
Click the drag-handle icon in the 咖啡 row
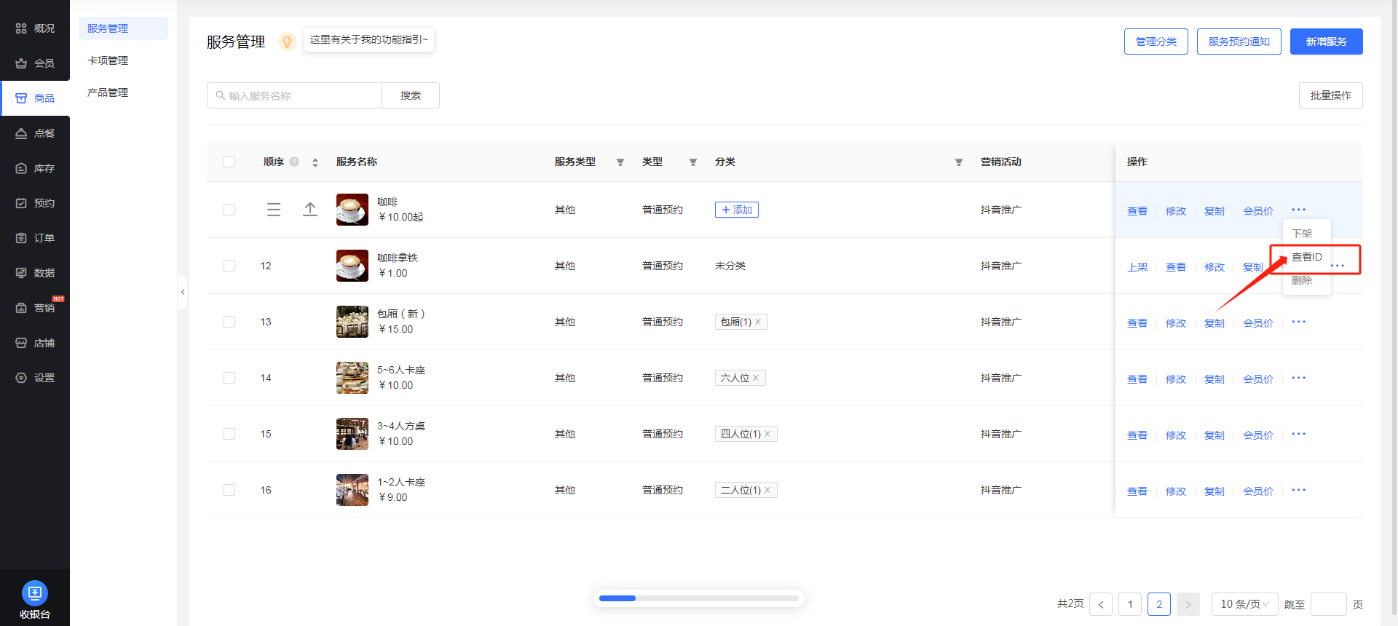click(x=274, y=210)
